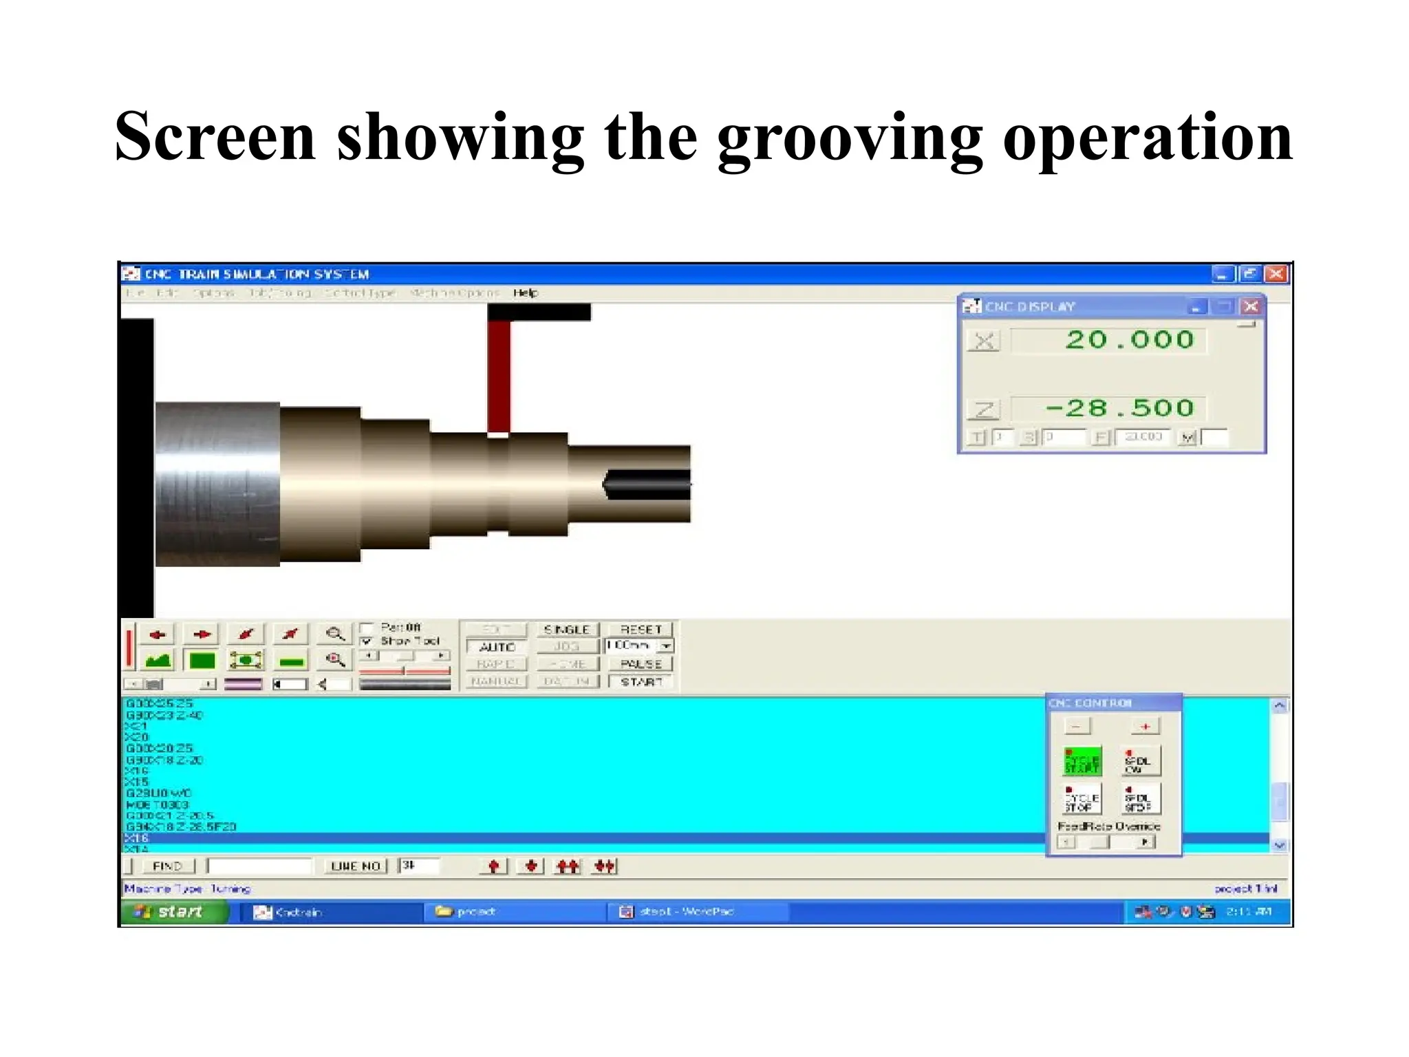
Task: Click the clock in system tray
Action: pos(1249,912)
